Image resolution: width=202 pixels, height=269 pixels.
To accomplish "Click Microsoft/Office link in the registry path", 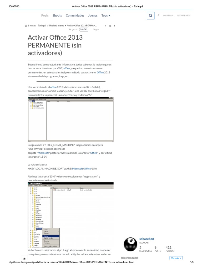I will click(x=82, y=169).
